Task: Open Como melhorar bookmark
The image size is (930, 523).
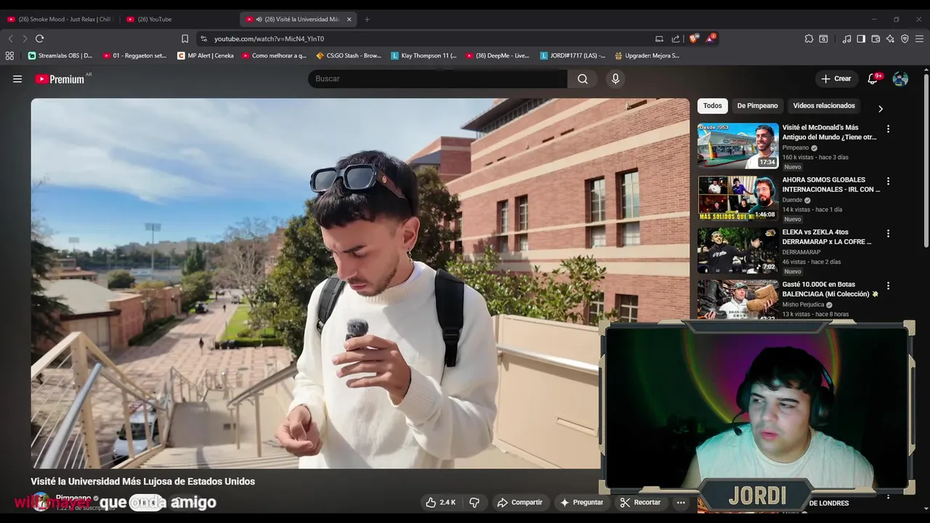Action: (x=275, y=55)
